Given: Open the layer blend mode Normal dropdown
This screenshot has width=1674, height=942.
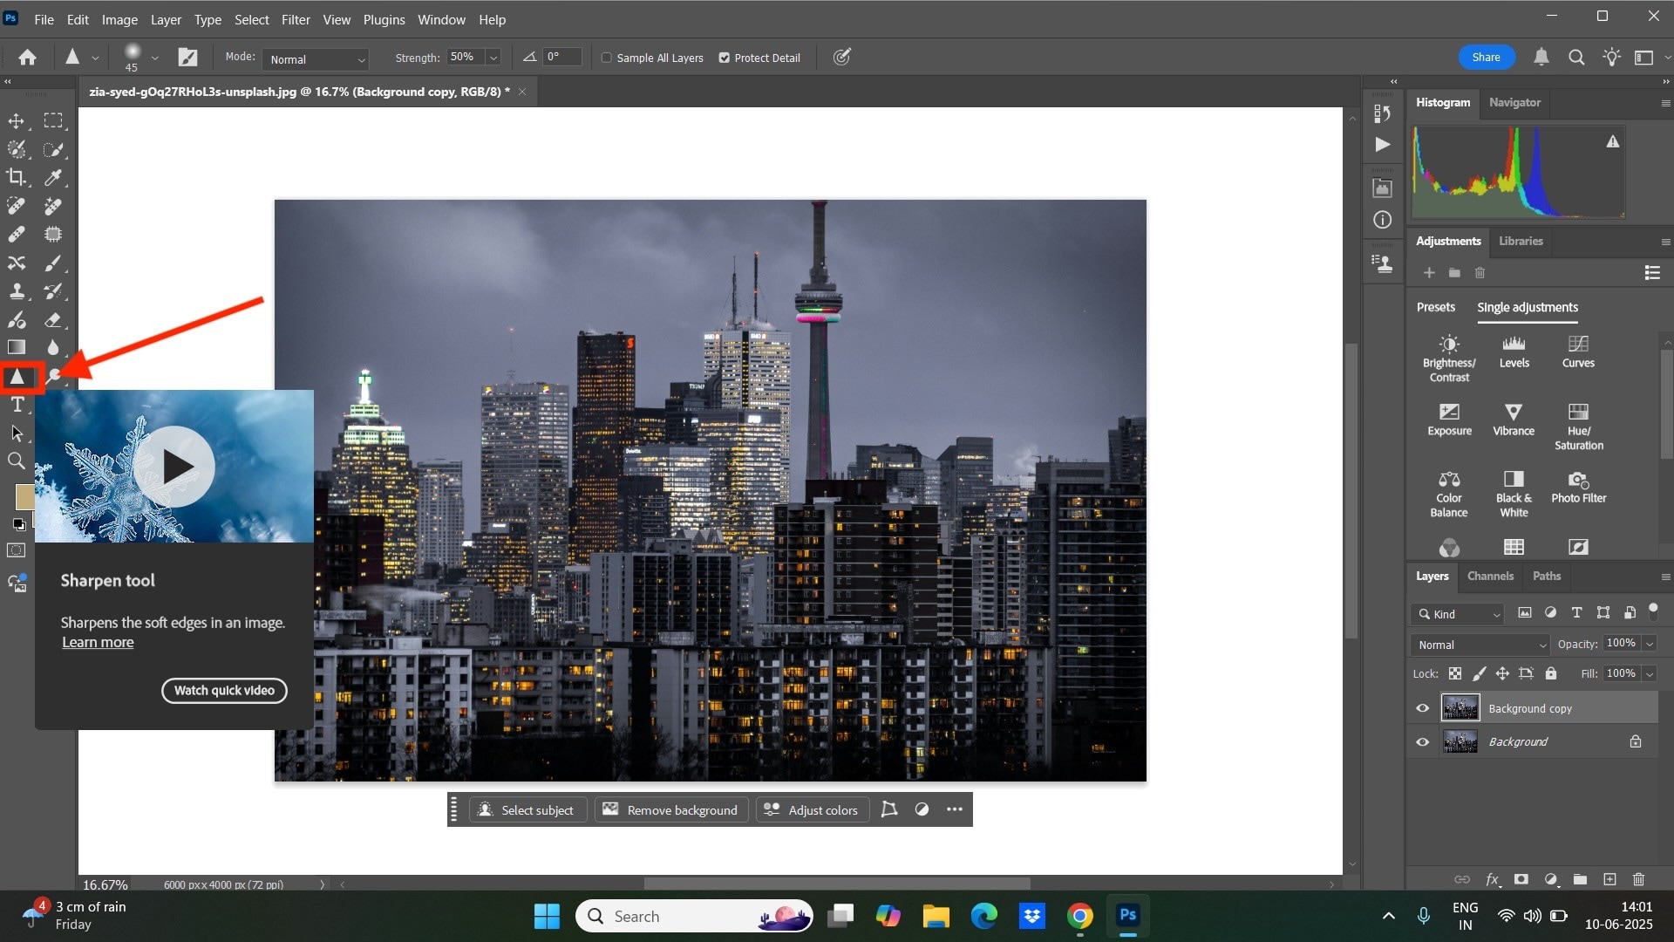Looking at the screenshot, I should click(x=1480, y=645).
